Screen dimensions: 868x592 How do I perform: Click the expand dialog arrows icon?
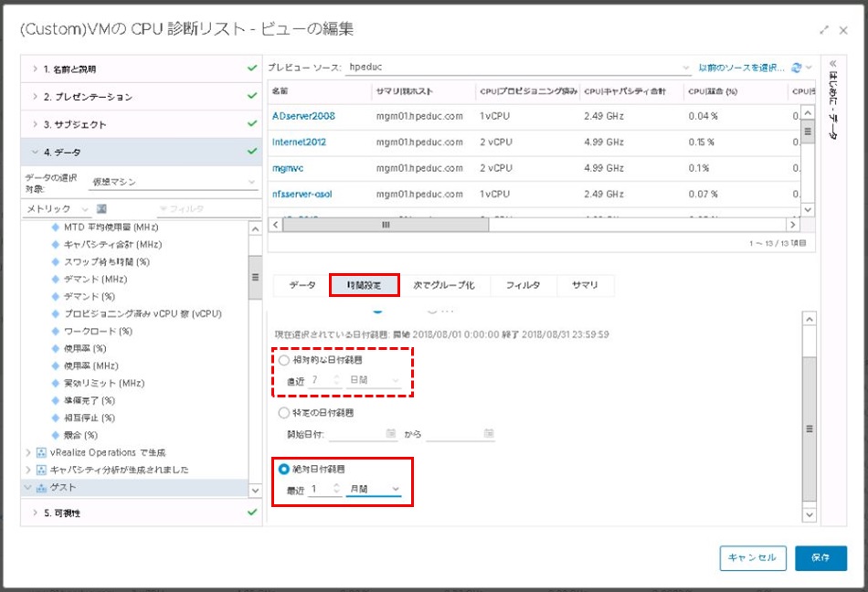(824, 30)
